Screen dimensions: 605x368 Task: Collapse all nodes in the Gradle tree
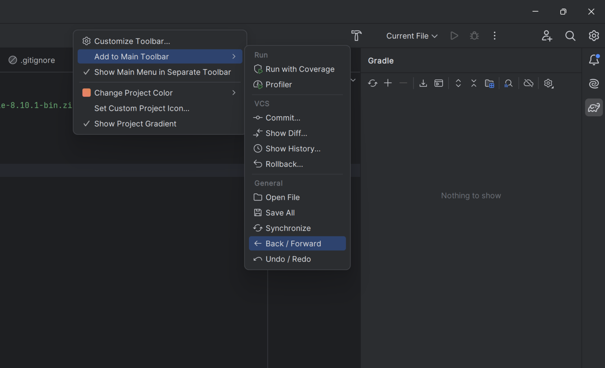pos(474,83)
